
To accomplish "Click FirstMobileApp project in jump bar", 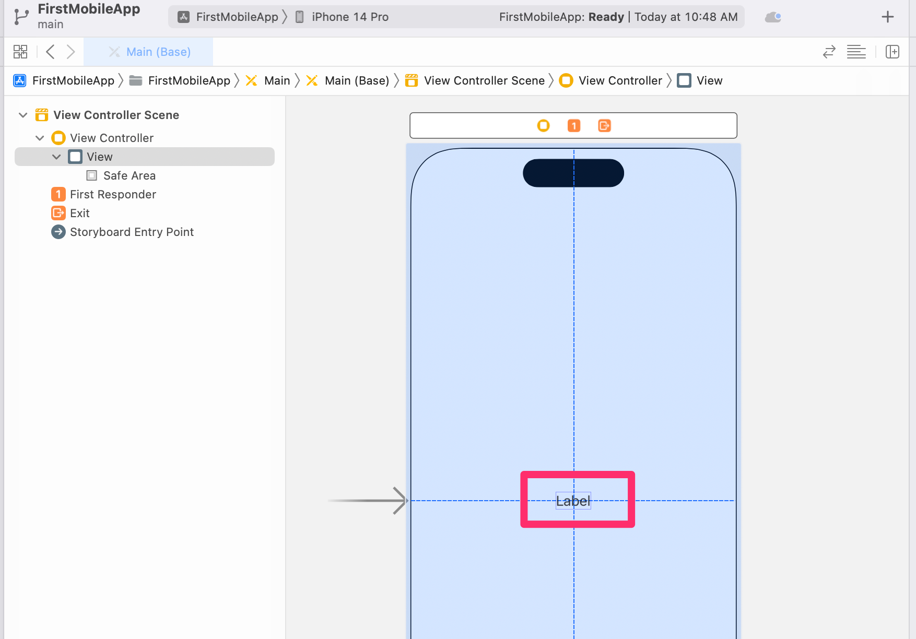I will [x=64, y=80].
